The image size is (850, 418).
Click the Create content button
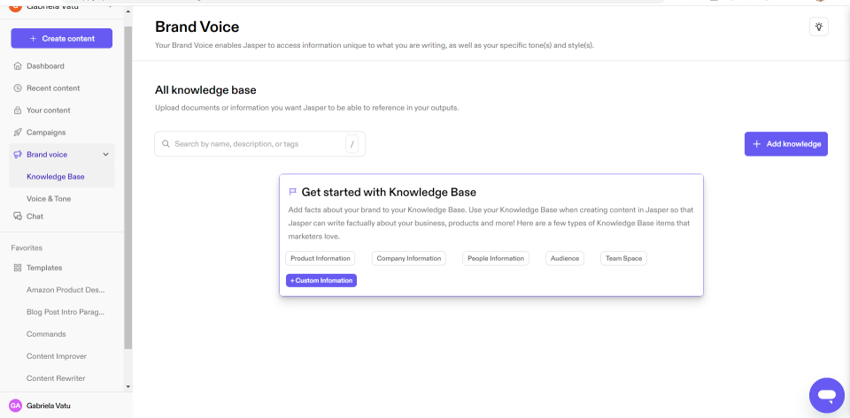point(62,39)
